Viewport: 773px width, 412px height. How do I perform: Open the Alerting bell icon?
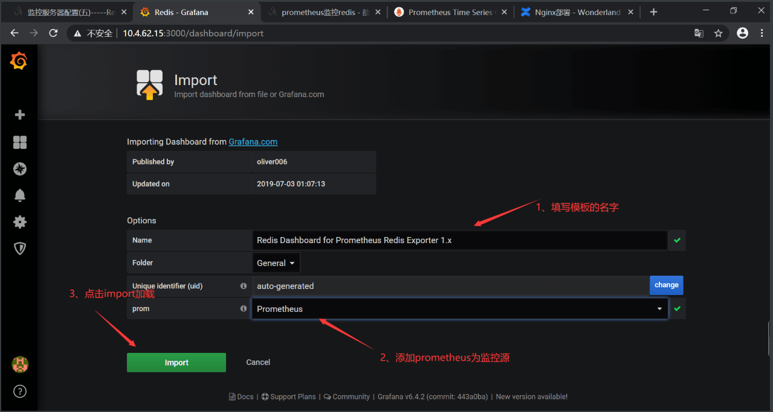point(20,195)
